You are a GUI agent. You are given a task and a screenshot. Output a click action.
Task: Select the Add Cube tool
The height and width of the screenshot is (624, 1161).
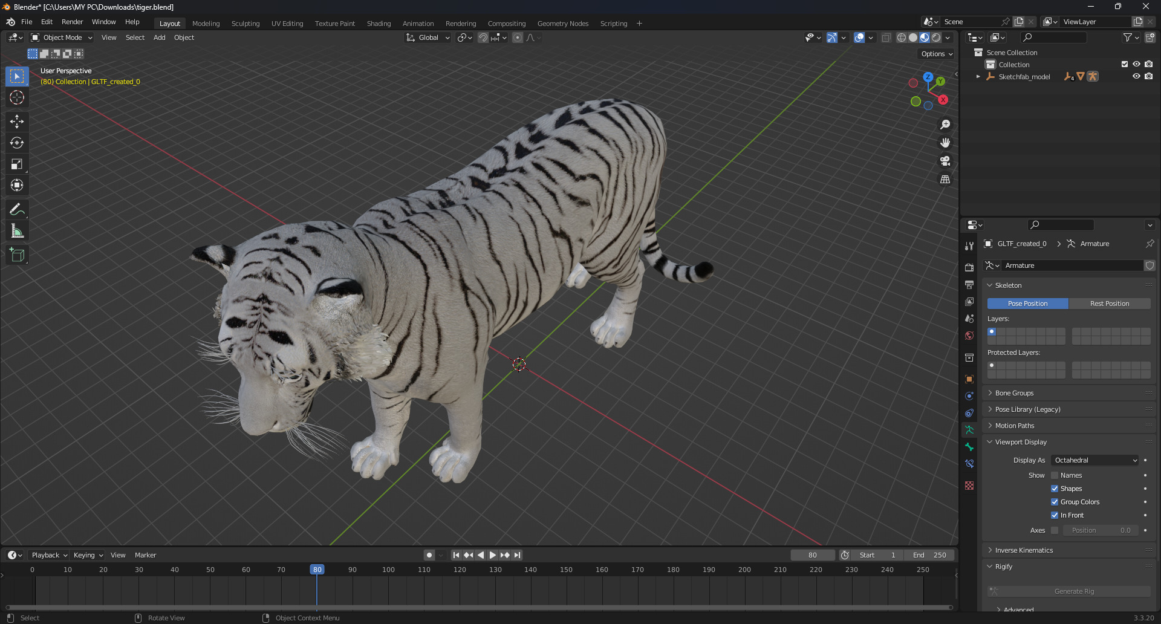click(17, 255)
